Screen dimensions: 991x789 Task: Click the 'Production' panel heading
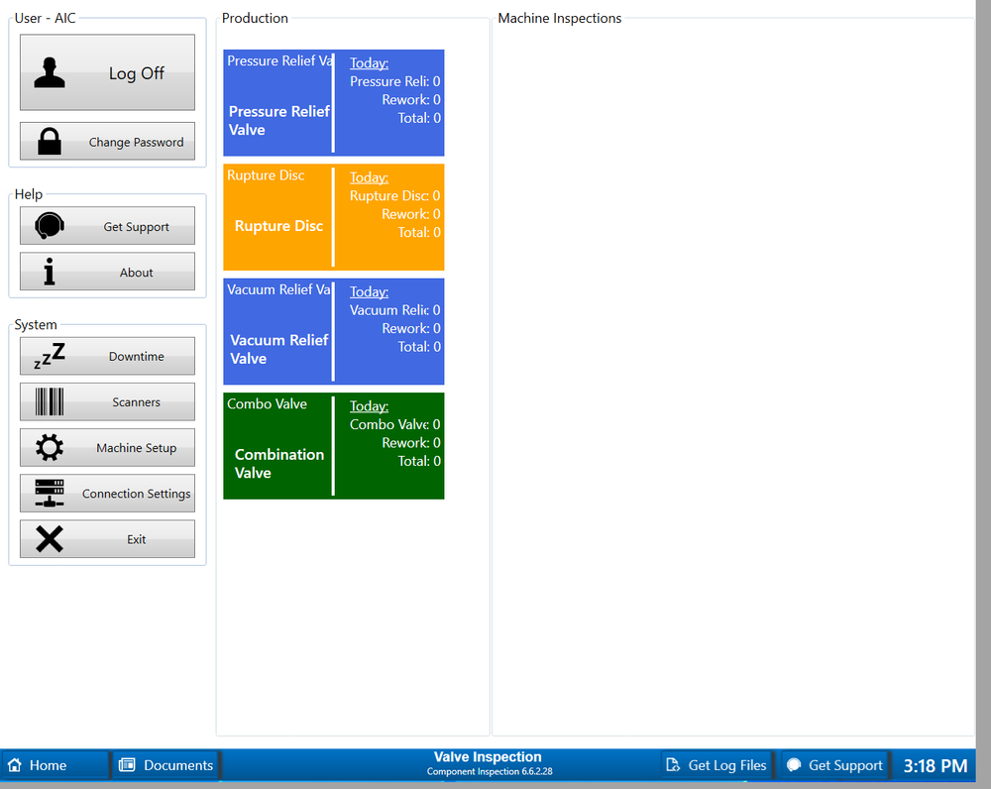(x=255, y=18)
